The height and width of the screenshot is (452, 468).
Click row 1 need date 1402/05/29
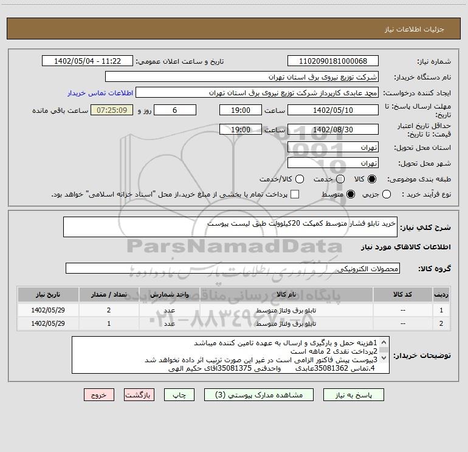pyautogui.click(x=48, y=310)
